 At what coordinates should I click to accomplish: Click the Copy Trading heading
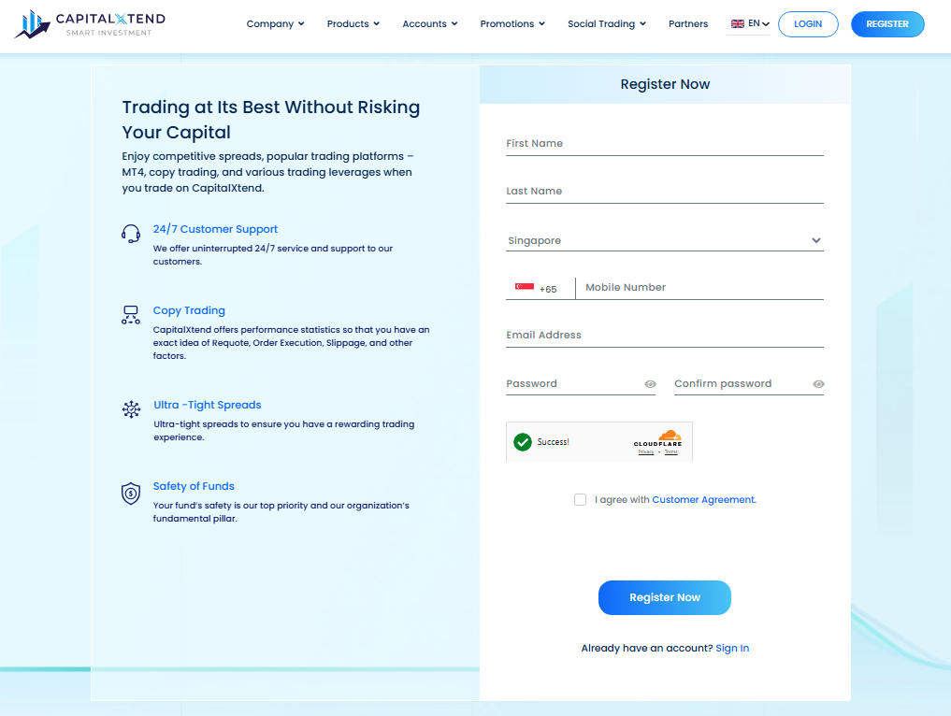189,310
